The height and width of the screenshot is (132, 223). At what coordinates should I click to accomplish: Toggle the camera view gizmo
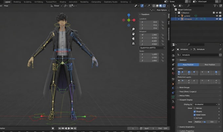(133, 39)
